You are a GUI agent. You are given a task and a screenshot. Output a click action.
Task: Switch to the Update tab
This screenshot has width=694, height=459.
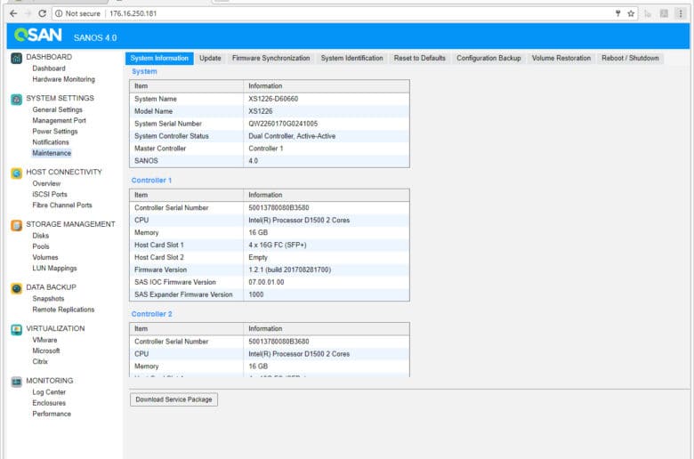click(210, 58)
